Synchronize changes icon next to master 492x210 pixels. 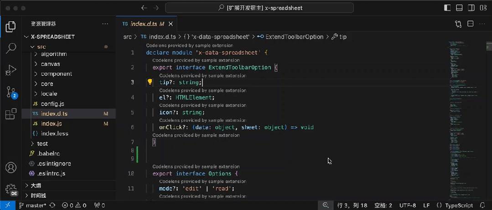(x=52, y=205)
